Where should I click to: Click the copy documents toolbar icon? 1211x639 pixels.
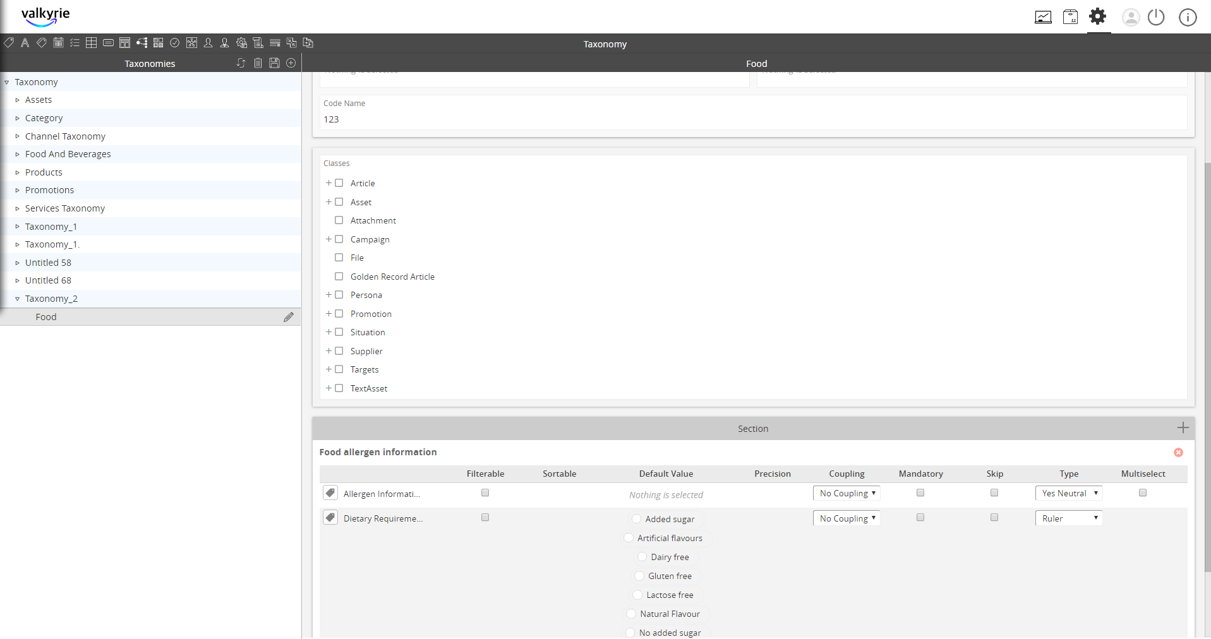coord(308,43)
